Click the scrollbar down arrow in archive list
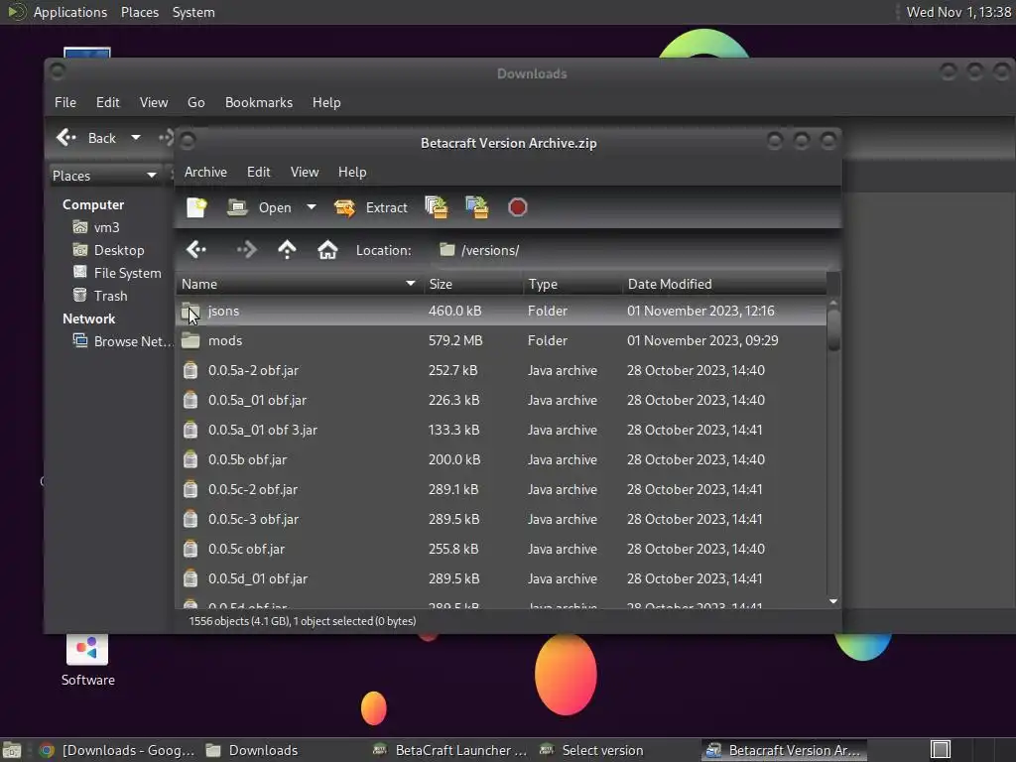Screen dimensions: 1016x762 click(x=833, y=602)
